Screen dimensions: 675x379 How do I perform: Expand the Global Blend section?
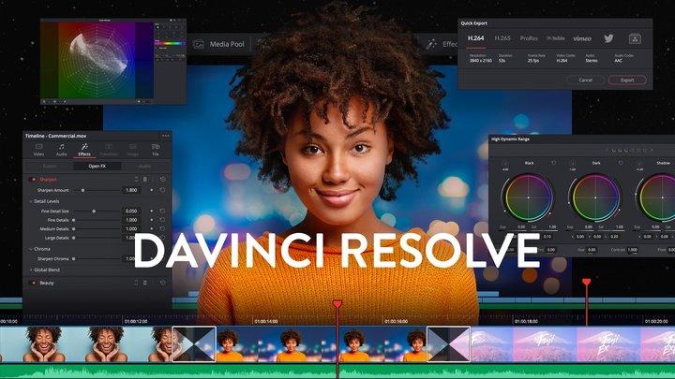[x=29, y=270]
